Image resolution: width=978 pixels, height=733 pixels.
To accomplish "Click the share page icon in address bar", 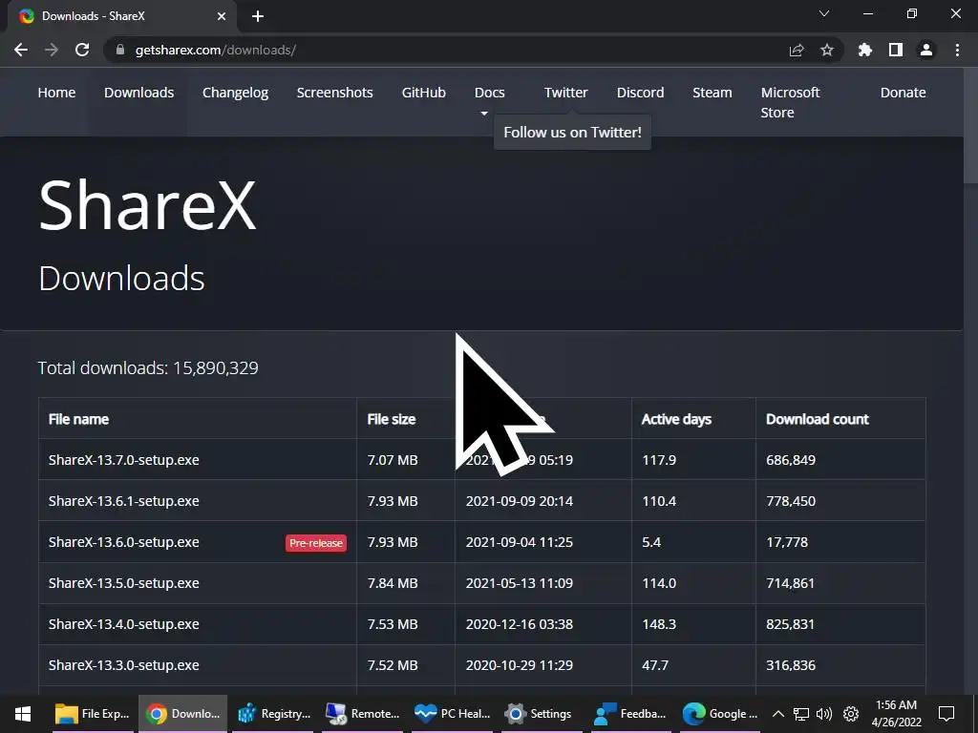I will tap(797, 50).
